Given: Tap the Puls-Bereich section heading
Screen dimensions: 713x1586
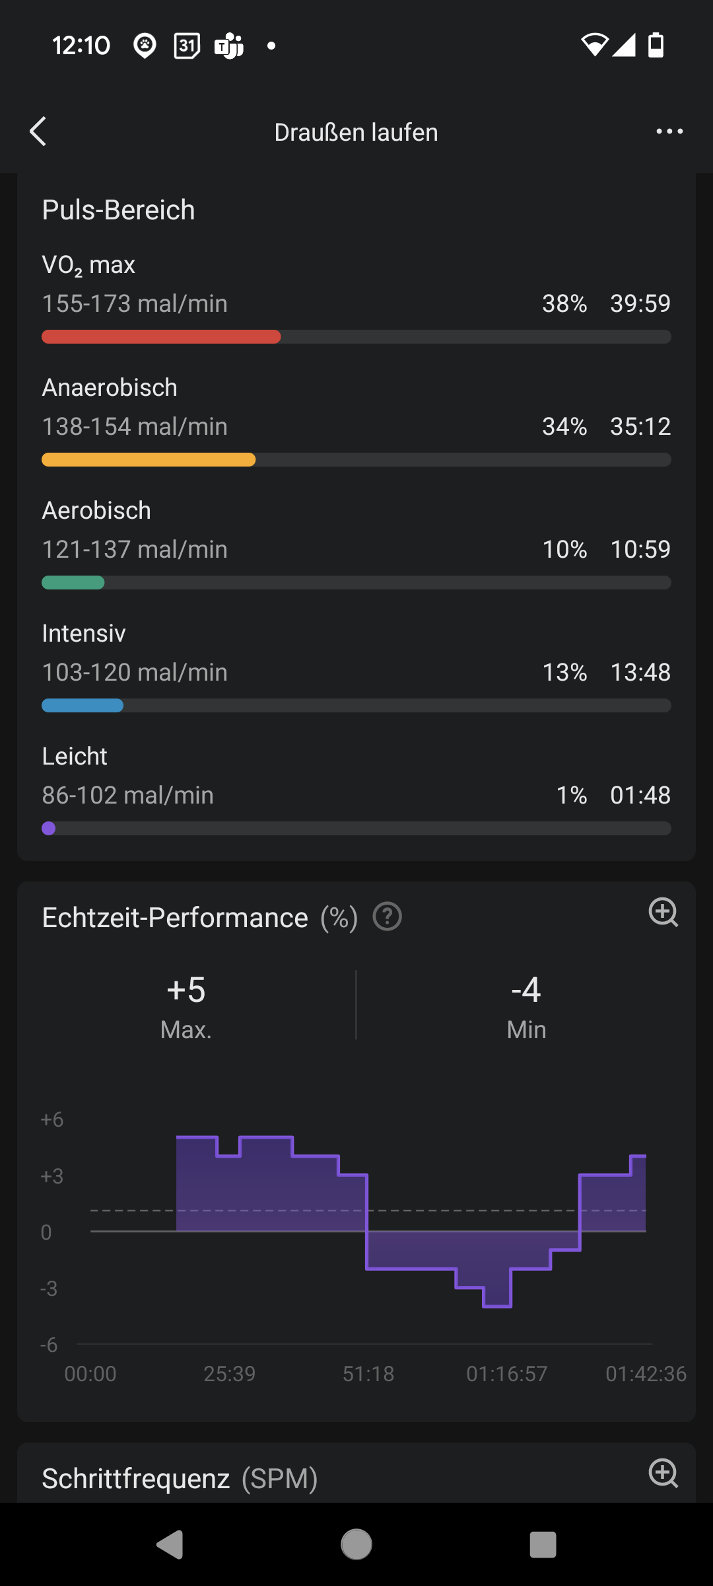Looking at the screenshot, I should (118, 210).
